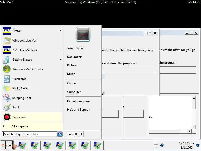Open Paint

[32, 107]
